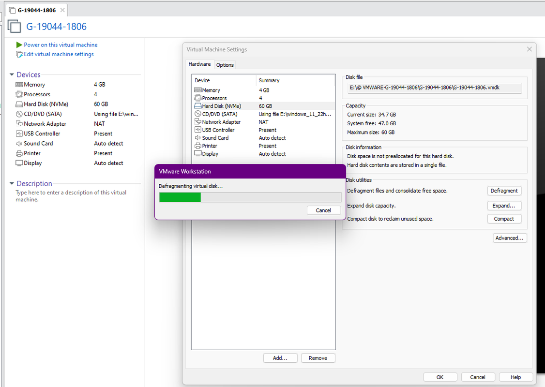Click CD/DVD (SATA) icon in Devices panel
The width and height of the screenshot is (545, 387).
pyautogui.click(x=19, y=114)
